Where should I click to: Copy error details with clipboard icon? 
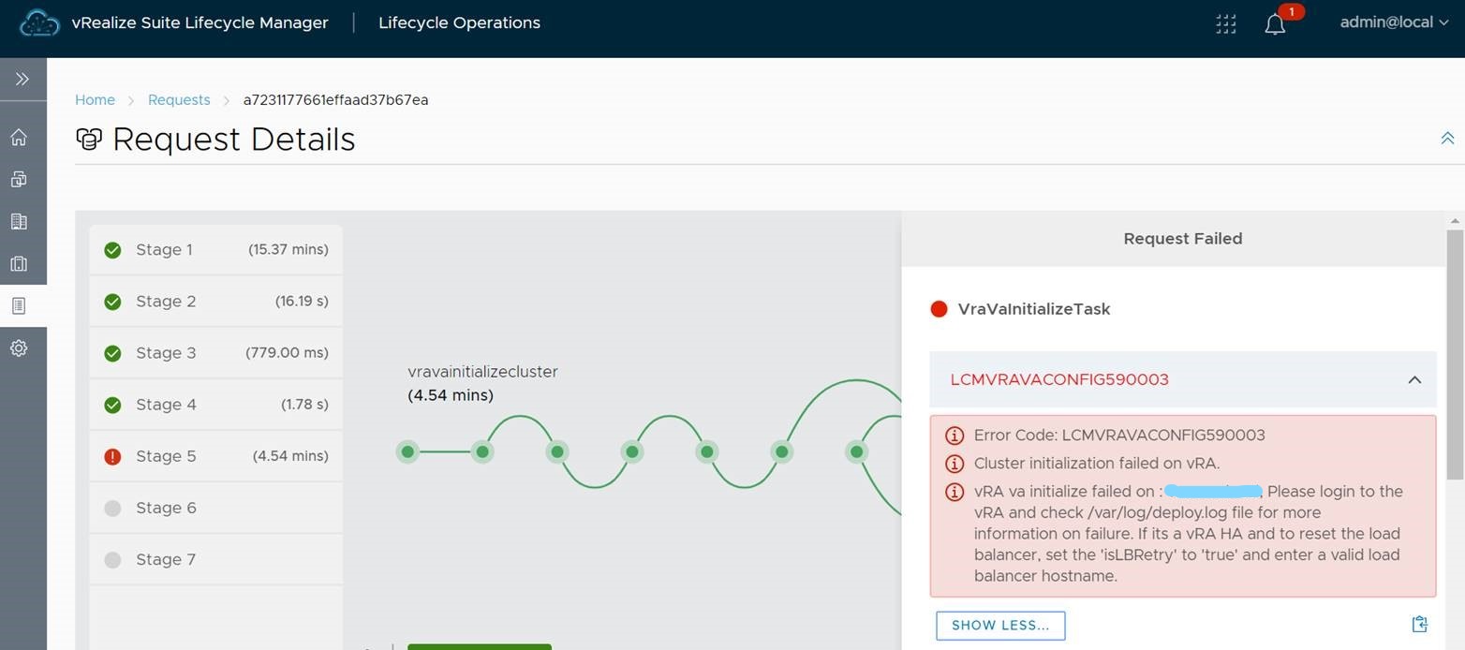(x=1419, y=624)
